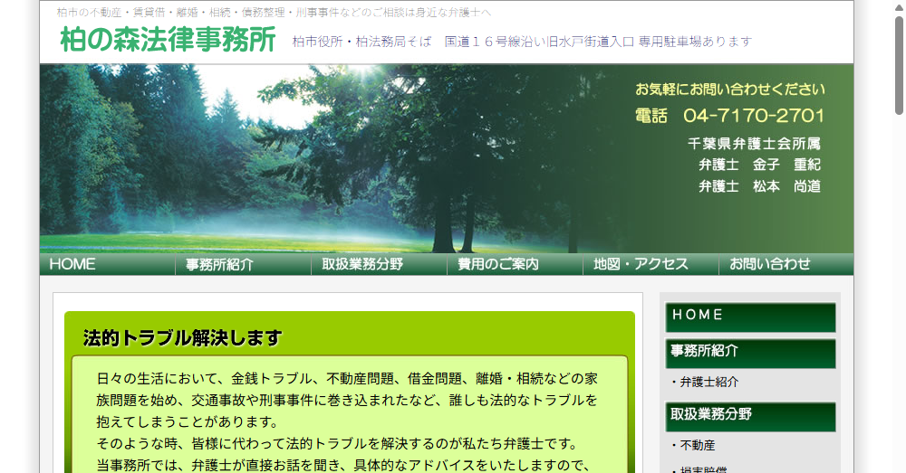Click the 取扱業務分野 heading in the right sidebar
The image size is (906, 473).
[x=750, y=416]
